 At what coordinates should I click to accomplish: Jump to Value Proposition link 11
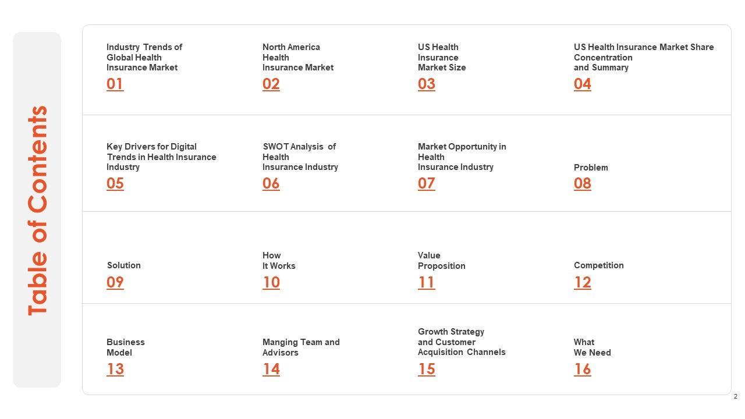click(x=426, y=282)
